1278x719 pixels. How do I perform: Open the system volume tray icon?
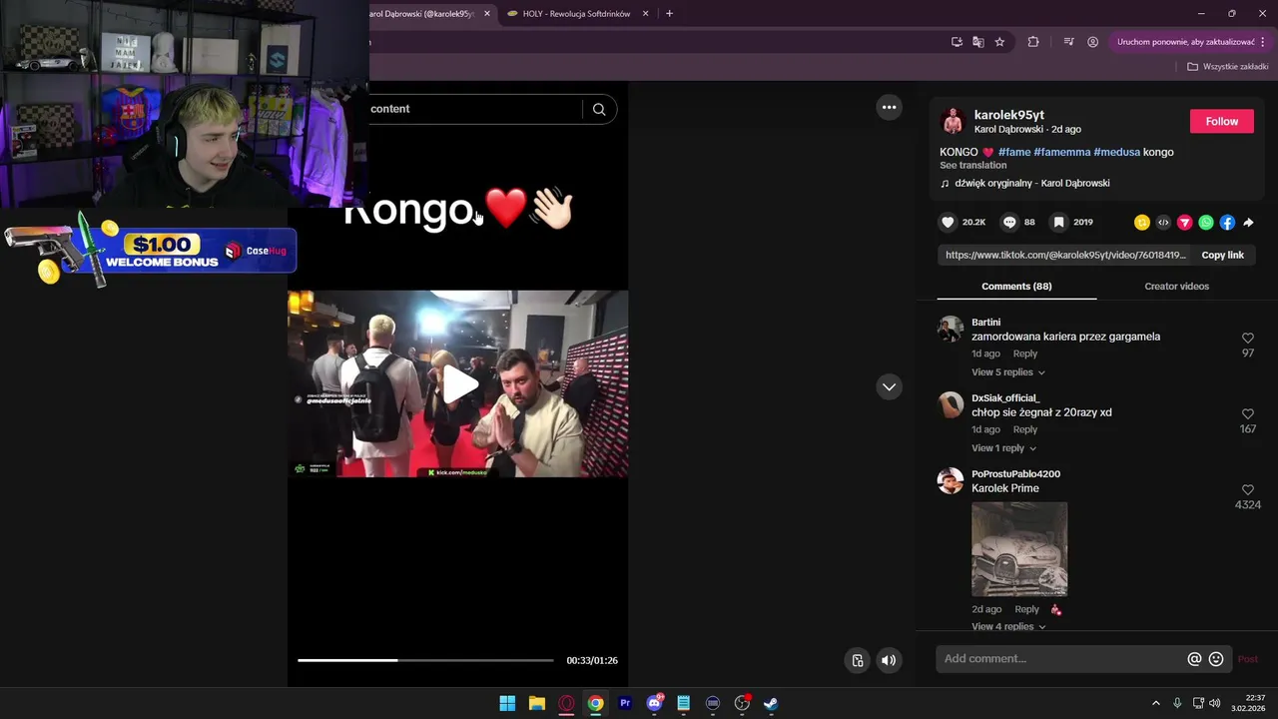(x=1214, y=703)
